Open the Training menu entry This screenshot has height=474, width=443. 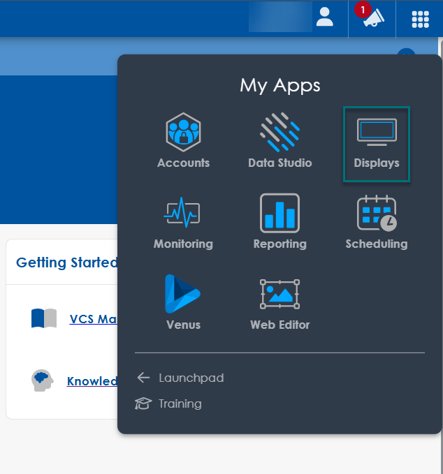click(x=180, y=403)
